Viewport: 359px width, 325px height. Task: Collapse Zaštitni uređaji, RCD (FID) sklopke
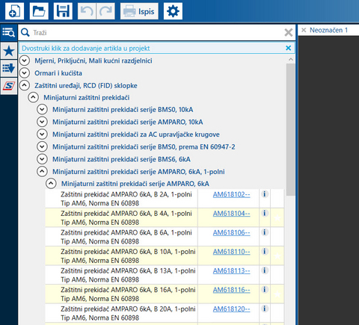pos(25,85)
